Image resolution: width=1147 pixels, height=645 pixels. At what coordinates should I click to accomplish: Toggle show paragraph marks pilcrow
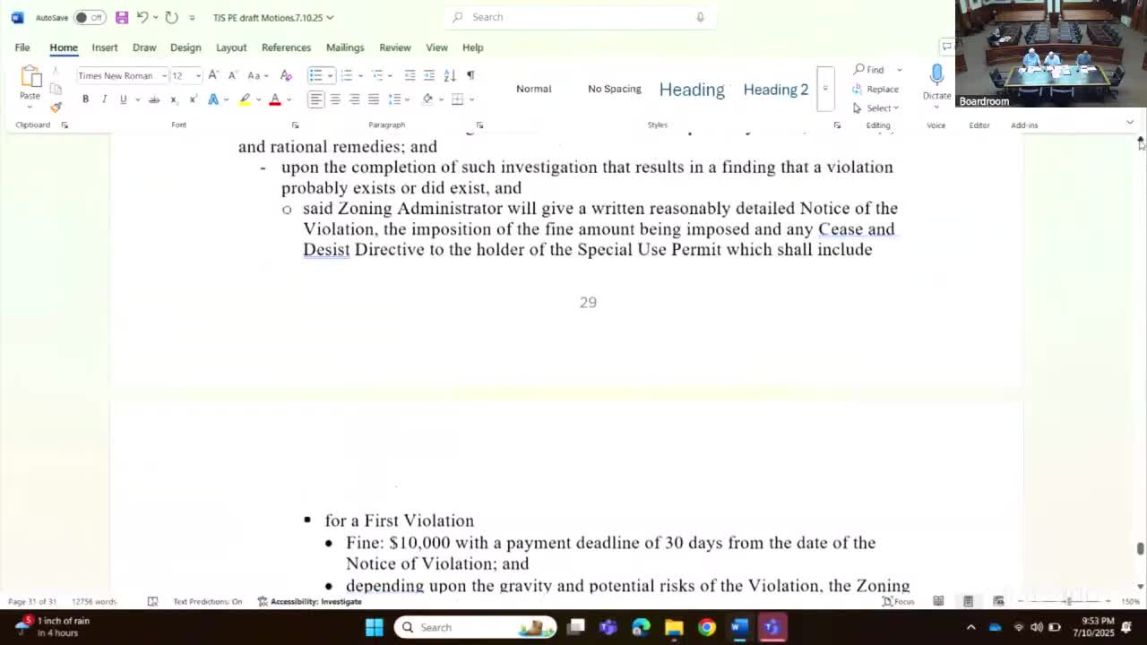(470, 75)
